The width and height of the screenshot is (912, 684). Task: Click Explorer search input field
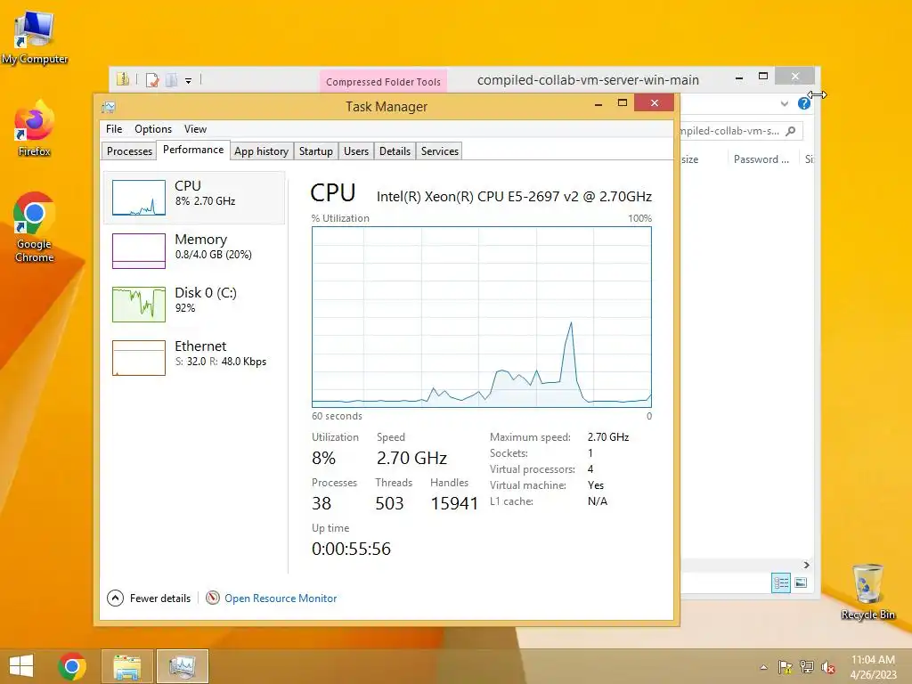(x=740, y=131)
